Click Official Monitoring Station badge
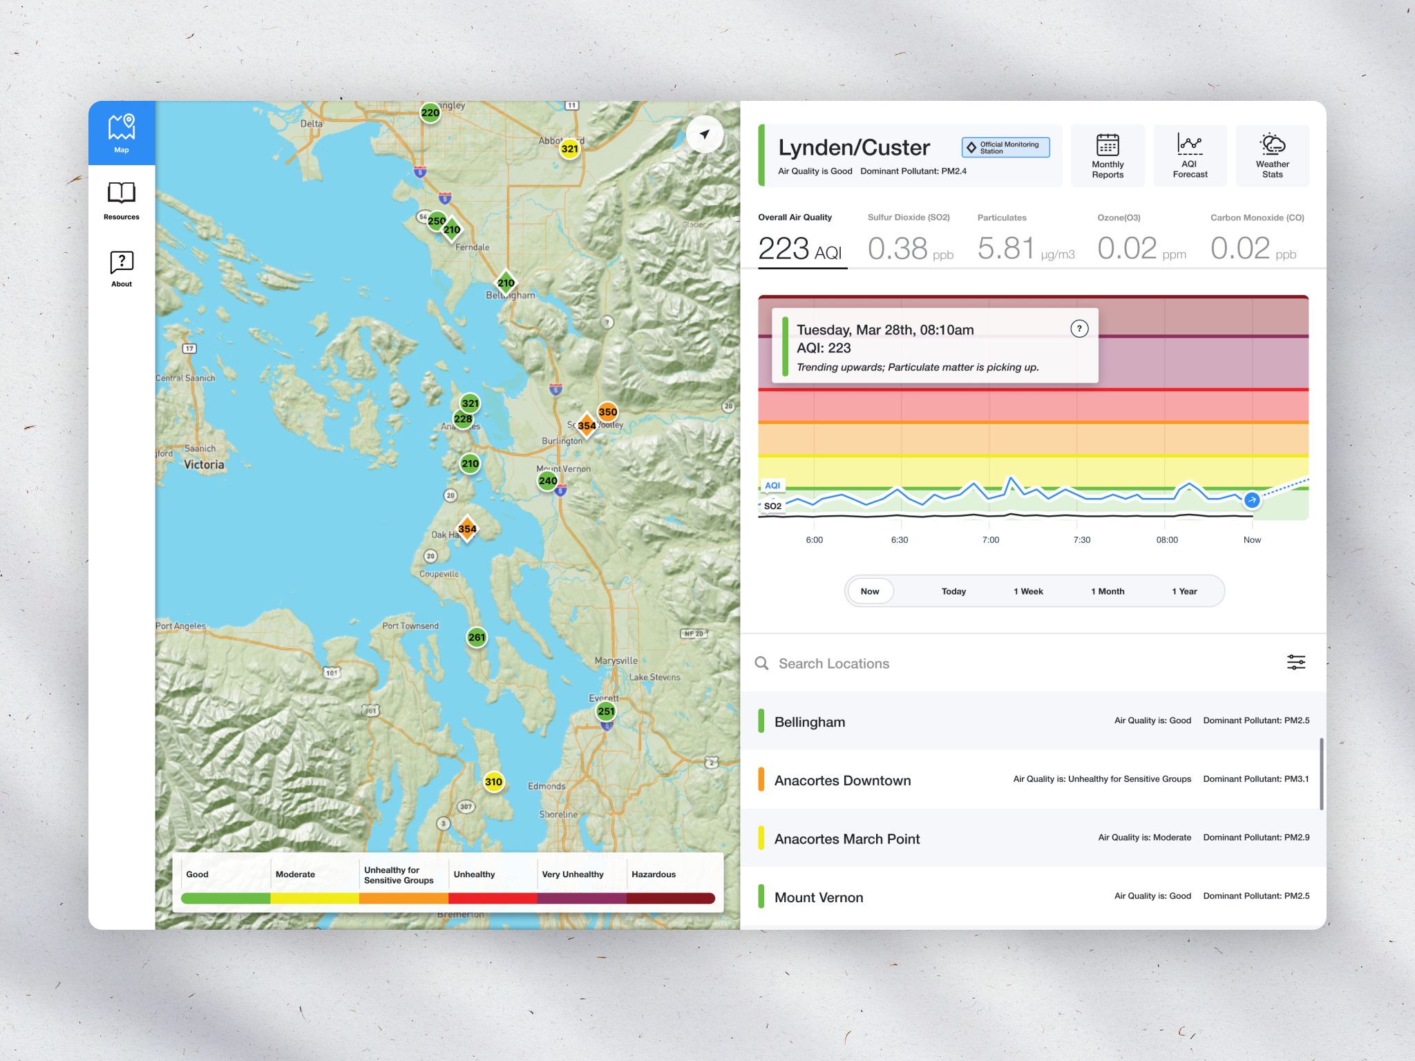Image resolution: width=1415 pixels, height=1061 pixels. [x=1005, y=147]
